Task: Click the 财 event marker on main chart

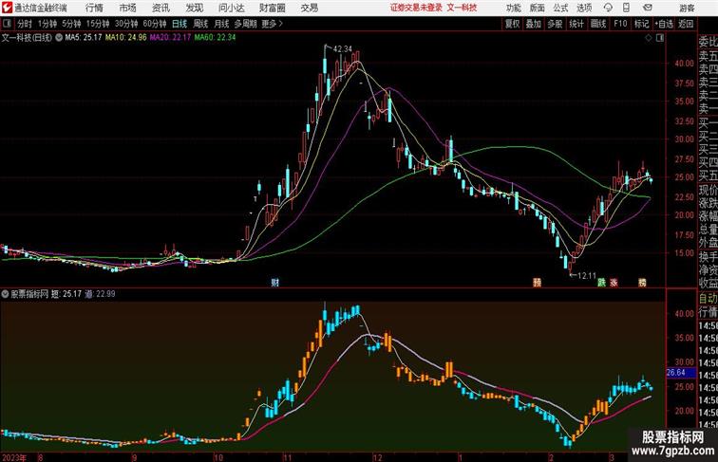Action: [274, 283]
